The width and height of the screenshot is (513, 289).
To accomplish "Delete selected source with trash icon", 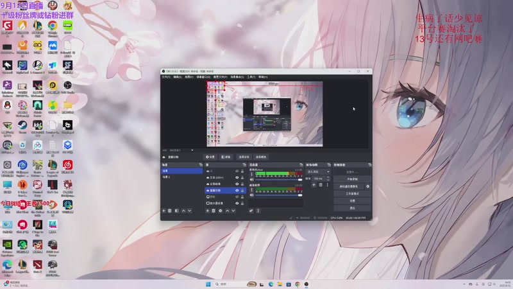I will pyautogui.click(x=214, y=211).
